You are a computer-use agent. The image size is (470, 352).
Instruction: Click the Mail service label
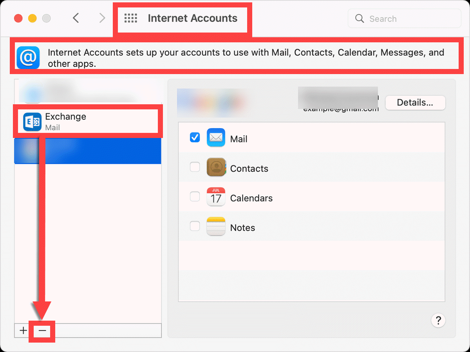pyautogui.click(x=239, y=139)
